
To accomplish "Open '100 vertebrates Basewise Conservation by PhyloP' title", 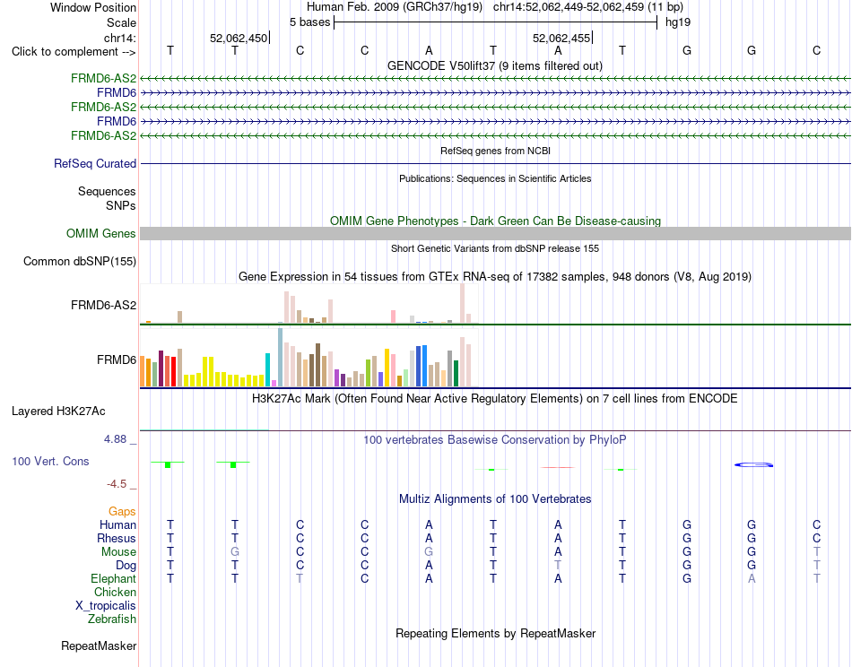I will coord(494,440).
